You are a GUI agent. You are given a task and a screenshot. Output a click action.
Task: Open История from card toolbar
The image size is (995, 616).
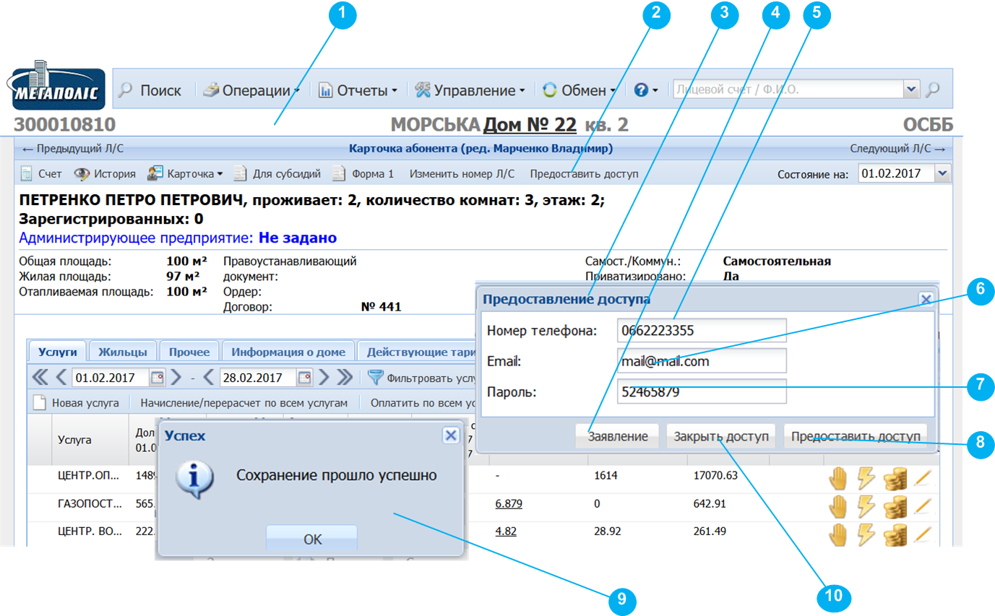[x=105, y=174]
